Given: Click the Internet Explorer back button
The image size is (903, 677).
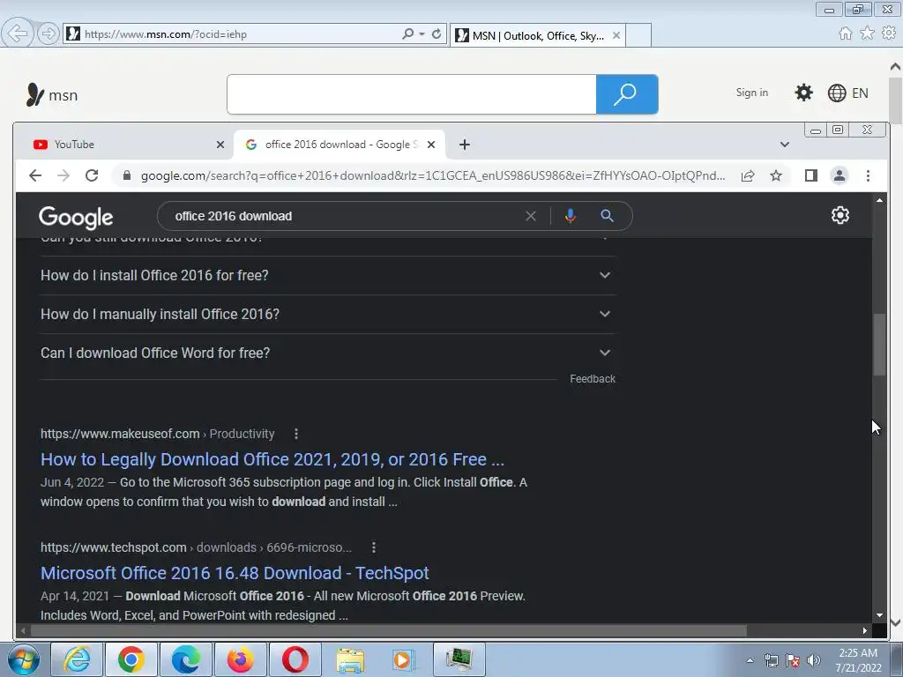Looking at the screenshot, I should point(17,33).
